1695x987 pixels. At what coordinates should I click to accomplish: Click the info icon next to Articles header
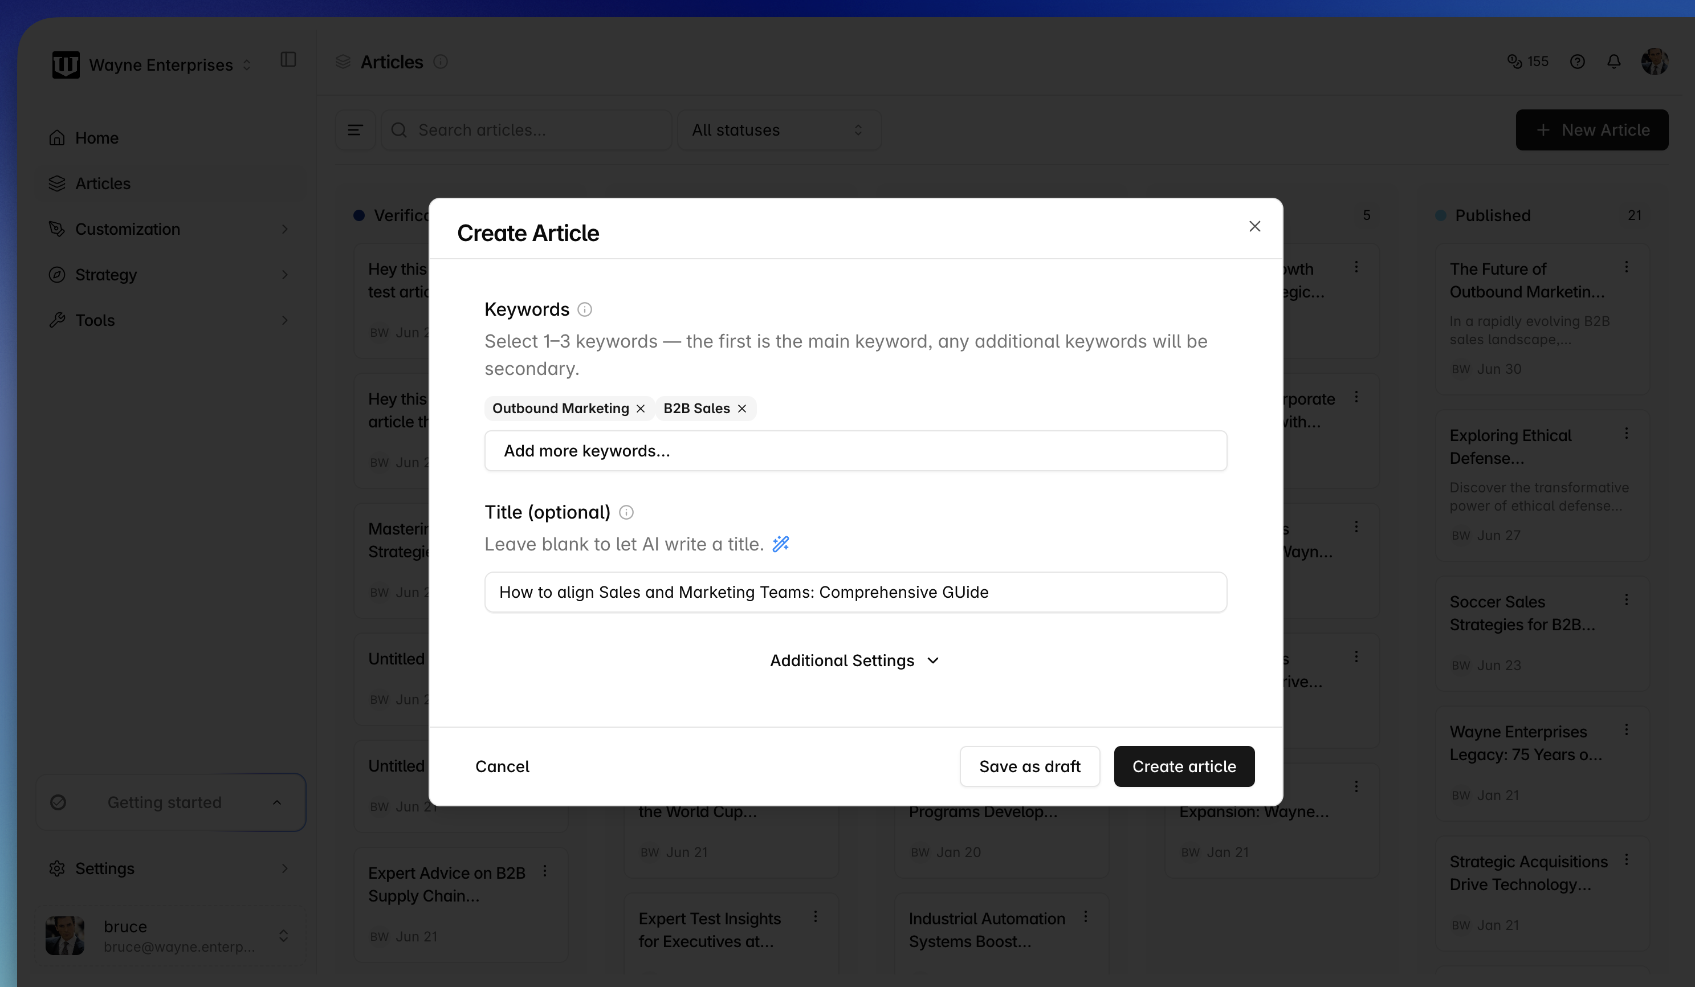(441, 62)
